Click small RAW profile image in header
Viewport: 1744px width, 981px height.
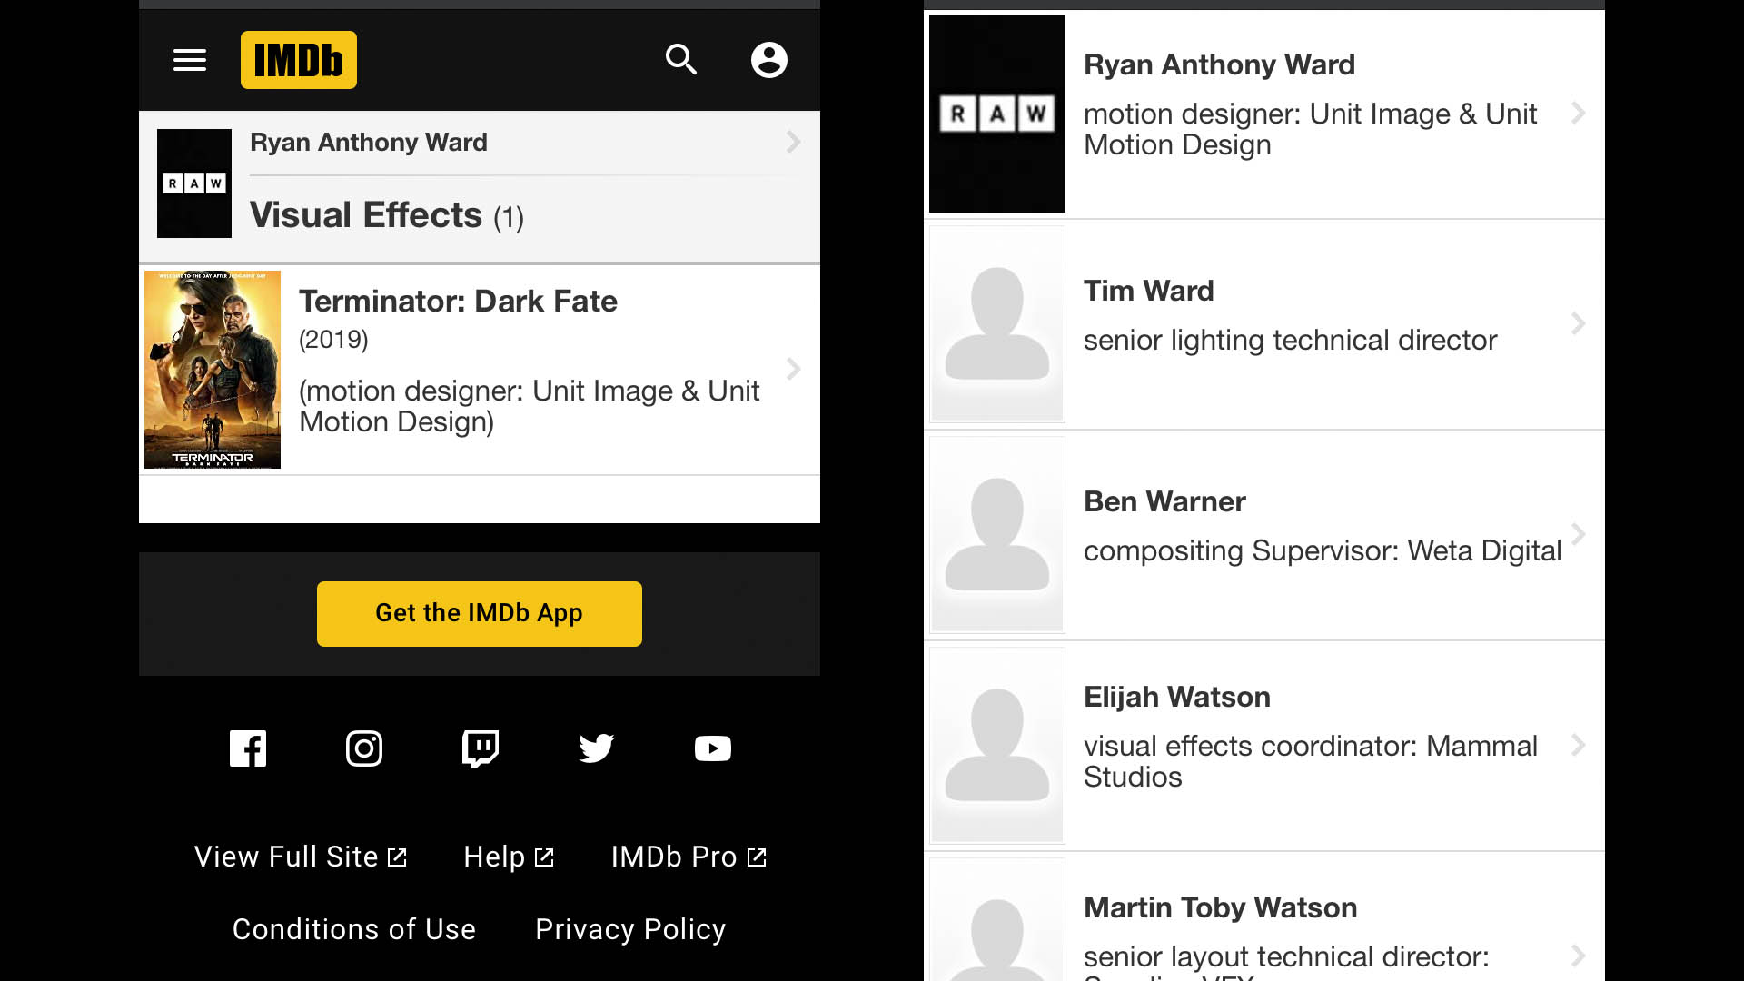coord(194,183)
